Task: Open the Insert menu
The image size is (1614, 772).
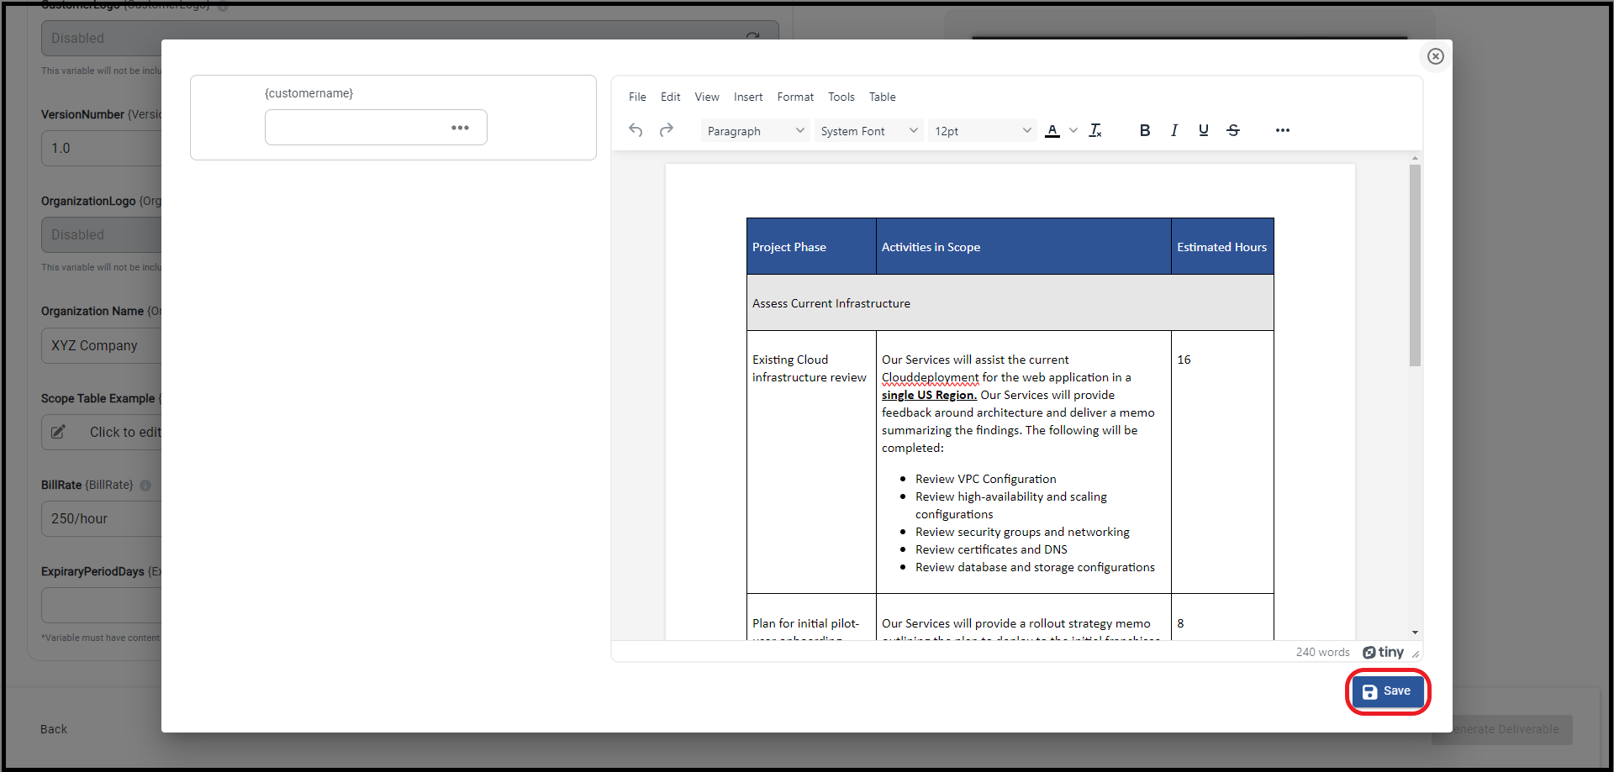Action: (x=748, y=97)
